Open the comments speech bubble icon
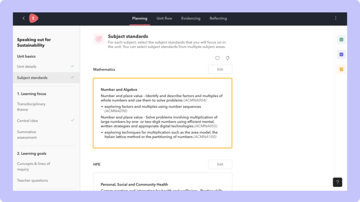The image size is (360, 202). [217, 58]
